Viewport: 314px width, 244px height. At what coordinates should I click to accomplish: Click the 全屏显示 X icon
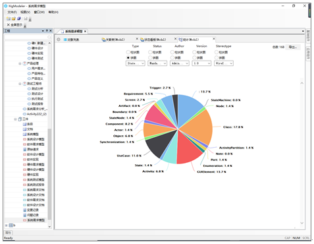[x=8, y=25]
